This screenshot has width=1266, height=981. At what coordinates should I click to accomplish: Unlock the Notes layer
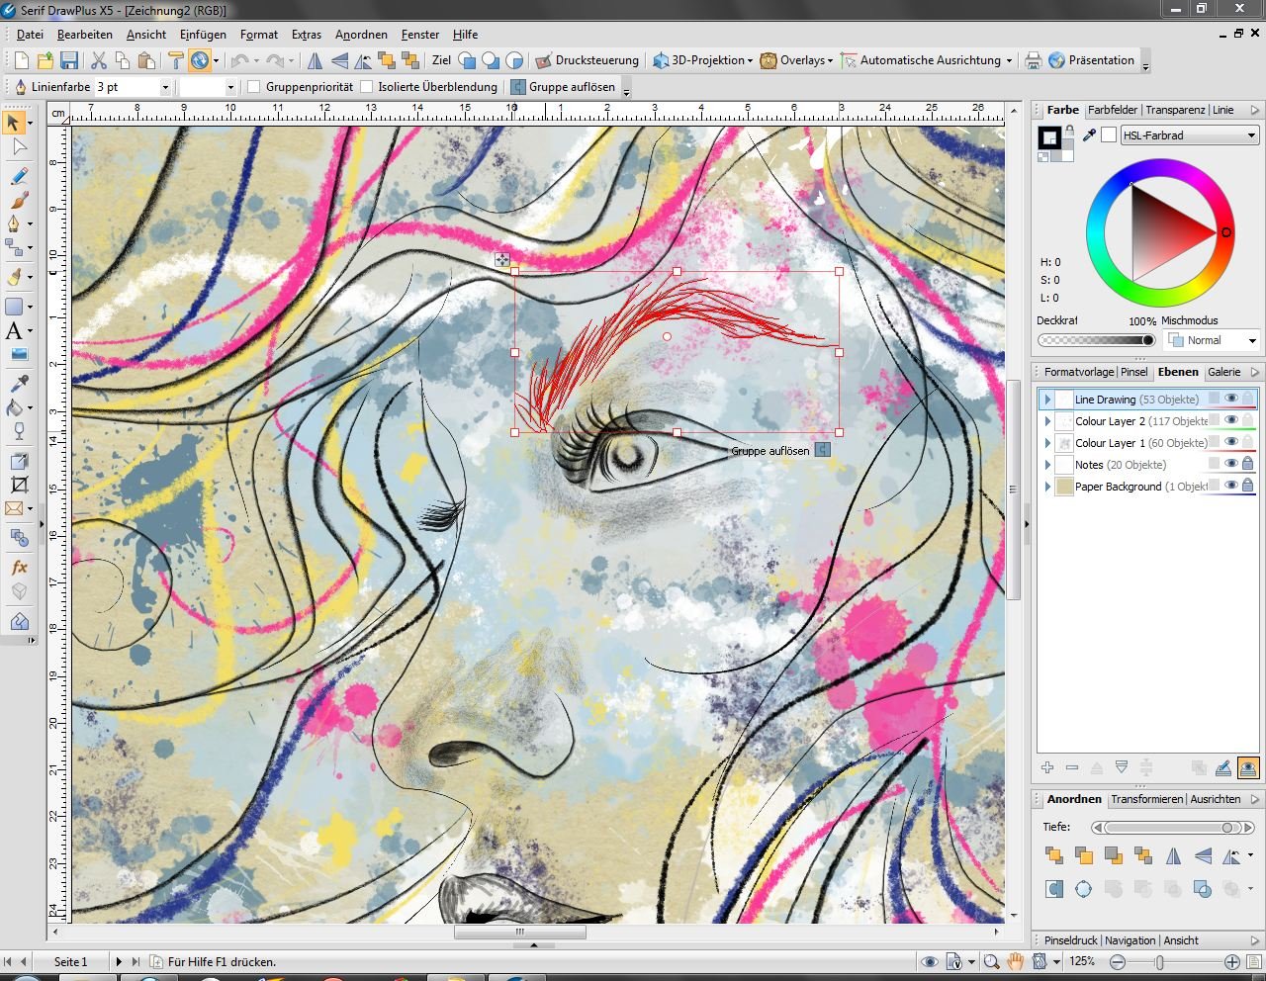pyautogui.click(x=1248, y=464)
